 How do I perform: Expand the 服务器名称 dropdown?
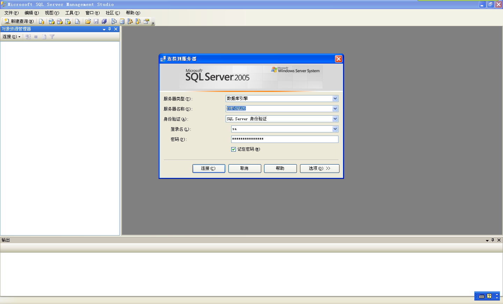tap(335, 109)
